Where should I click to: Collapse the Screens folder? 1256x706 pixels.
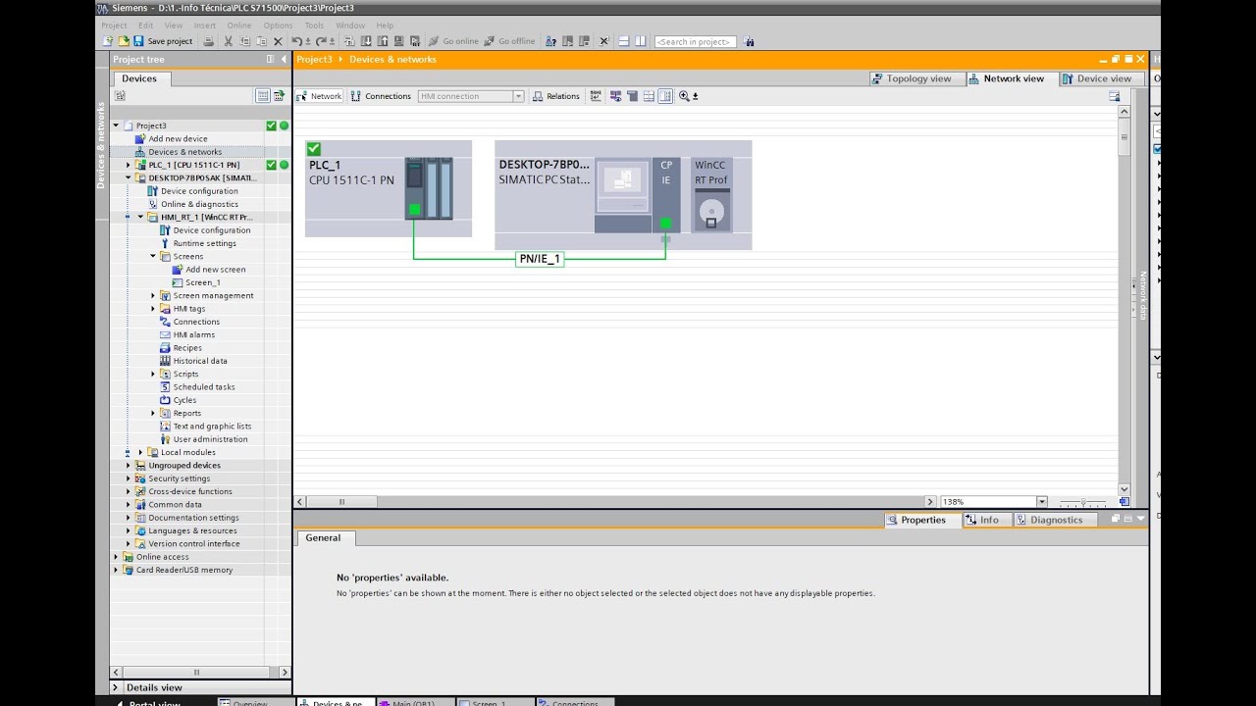[153, 256]
